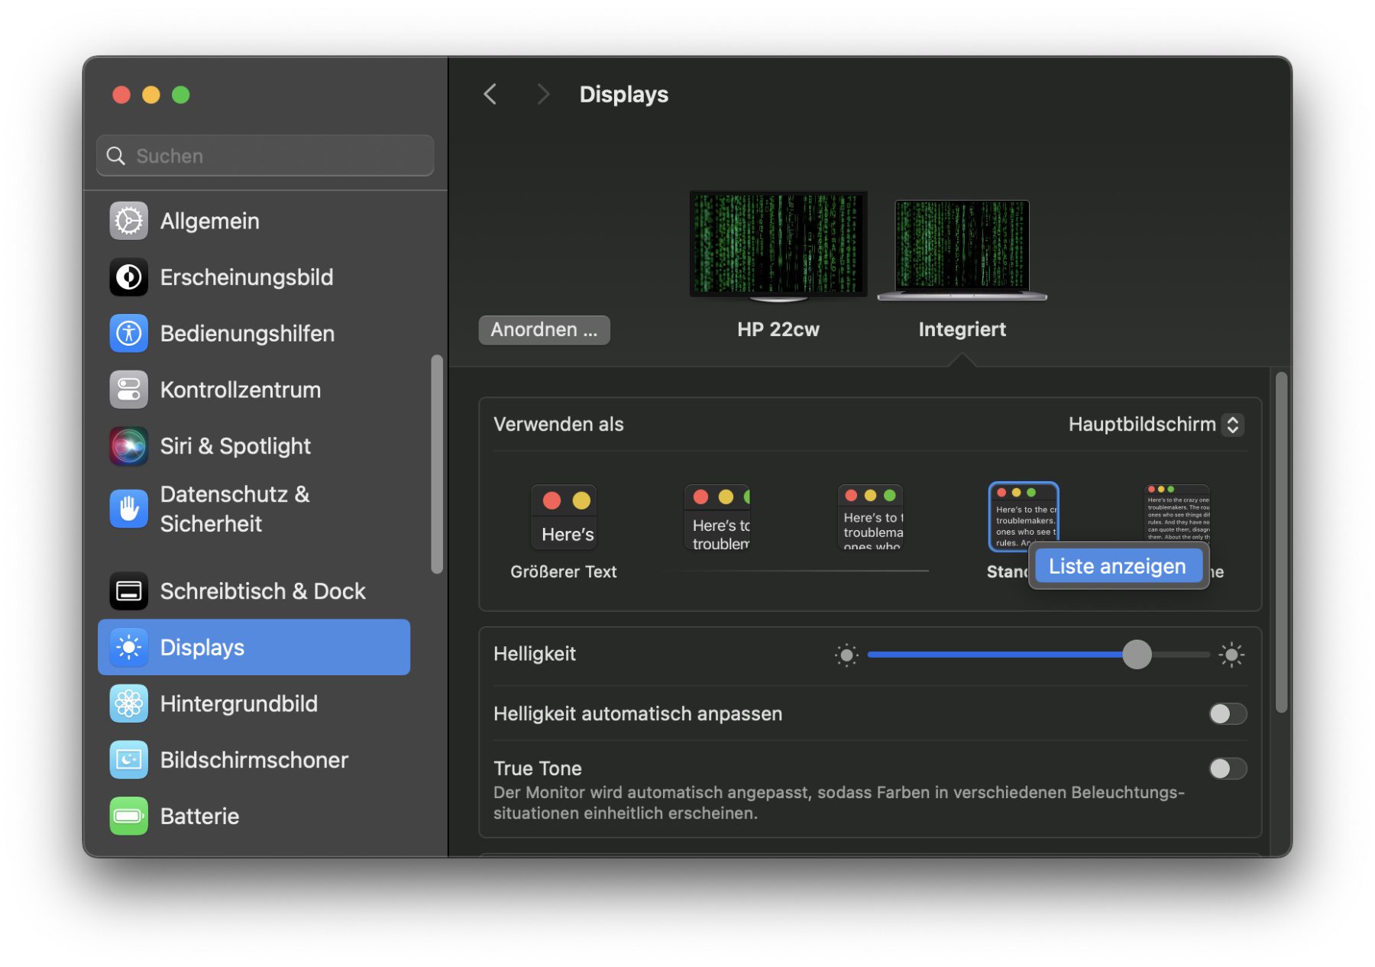Click the Anordnen button
Viewport: 1375px width, 967px height.
click(x=544, y=330)
